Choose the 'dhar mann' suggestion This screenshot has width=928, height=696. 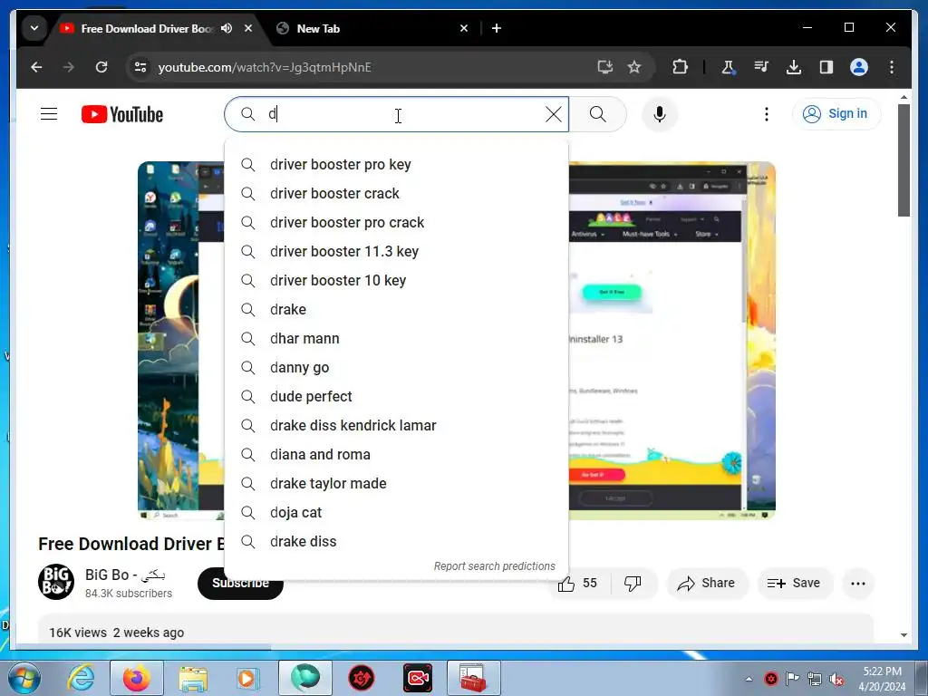(x=397, y=339)
